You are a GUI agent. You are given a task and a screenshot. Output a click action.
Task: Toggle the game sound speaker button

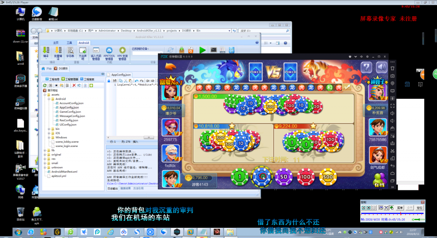(382, 67)
